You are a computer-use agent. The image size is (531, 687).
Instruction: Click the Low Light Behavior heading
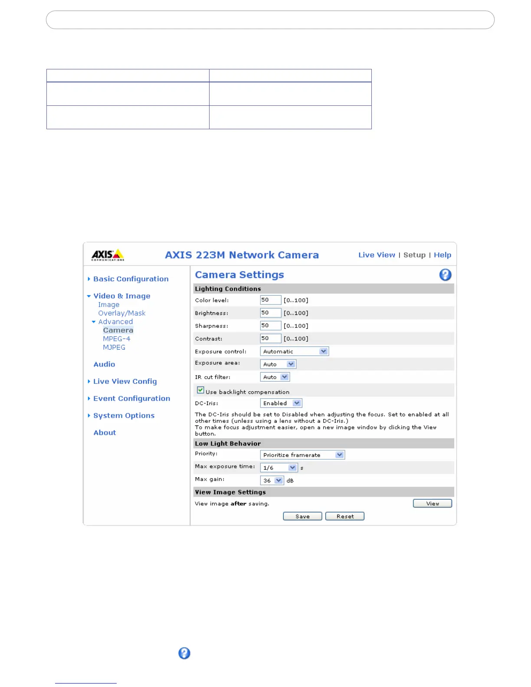tap(228, 443)
